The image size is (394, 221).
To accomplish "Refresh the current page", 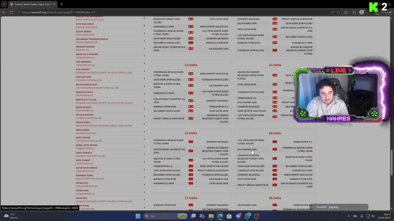I will click(11, 12).
